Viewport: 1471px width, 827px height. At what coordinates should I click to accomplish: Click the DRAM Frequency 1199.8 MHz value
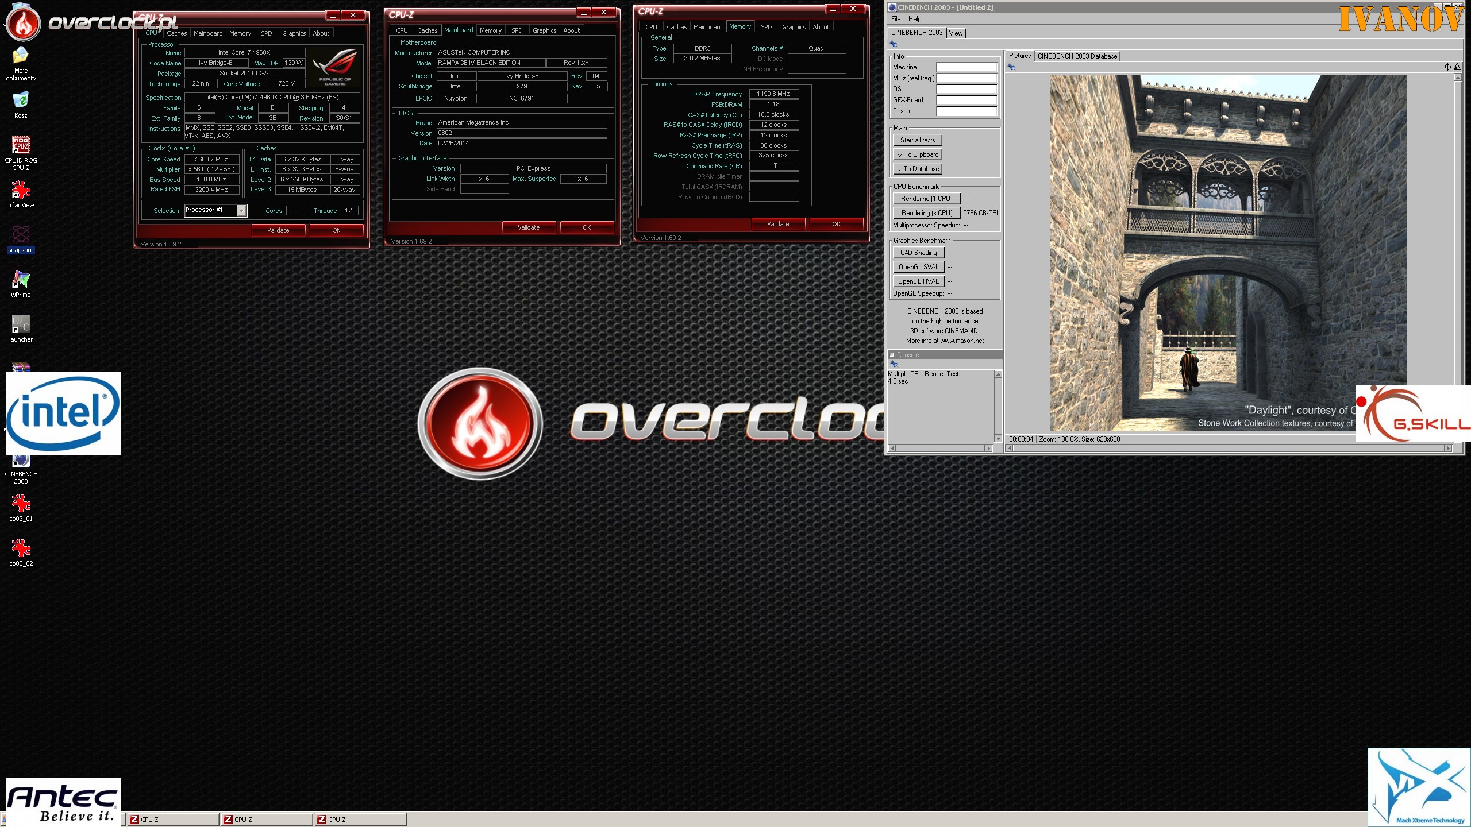773,94
